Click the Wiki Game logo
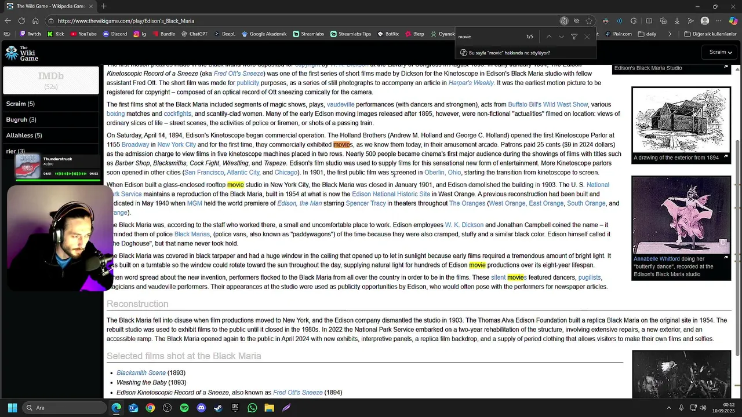The width and height of the screenshot is (742, 417). 21,53
